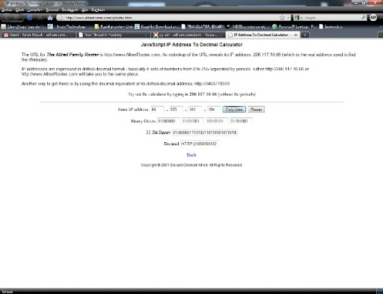Click the yellow folder icon of Rapid premium bookmark
383x294 pixels.
point(96,27)
